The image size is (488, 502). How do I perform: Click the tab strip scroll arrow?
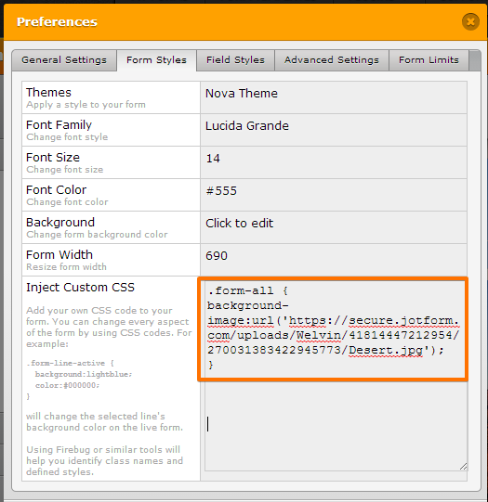tap(475, 60)
